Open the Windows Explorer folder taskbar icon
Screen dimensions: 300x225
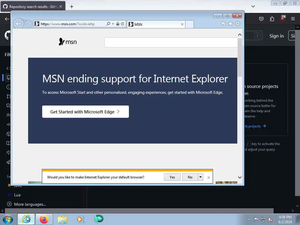tap(62, 219)
